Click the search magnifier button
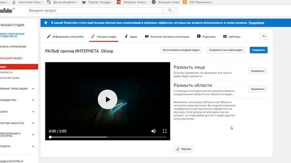291x163 pixels. pos(170,10)
